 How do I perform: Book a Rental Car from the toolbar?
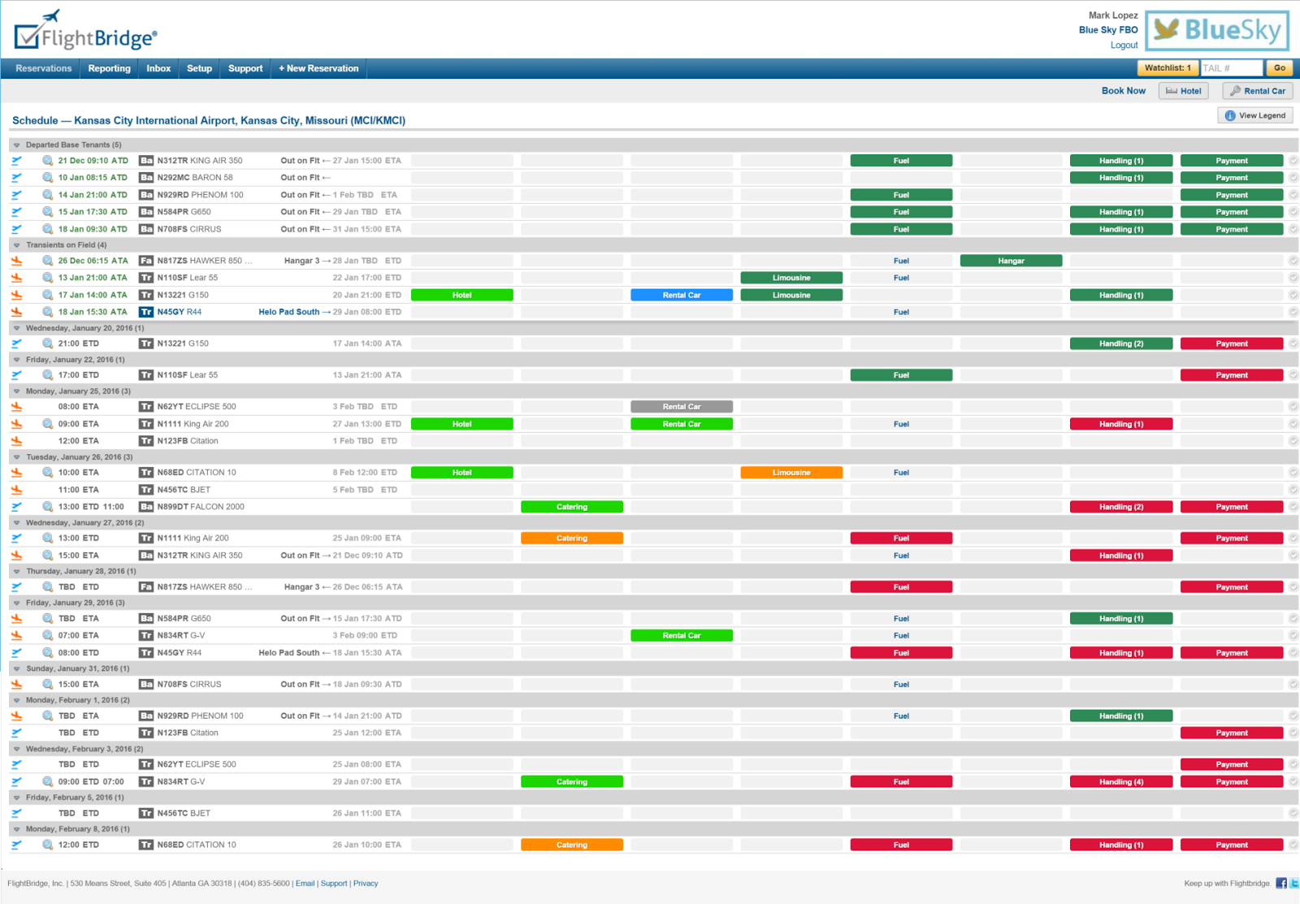click(x=1258, y=91)
